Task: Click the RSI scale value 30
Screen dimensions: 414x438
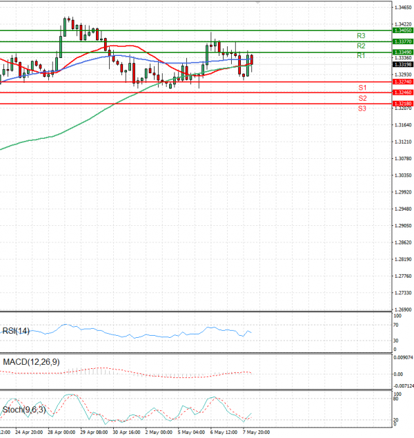Action: point(395,341)
